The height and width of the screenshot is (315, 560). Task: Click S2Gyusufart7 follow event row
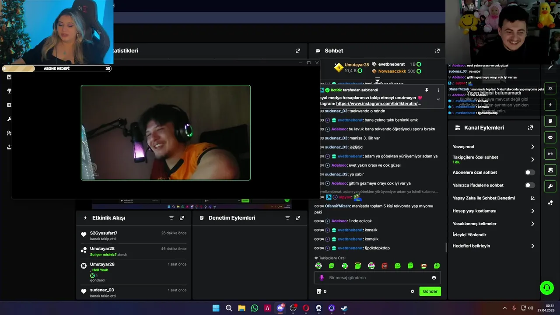click(134, 236)
